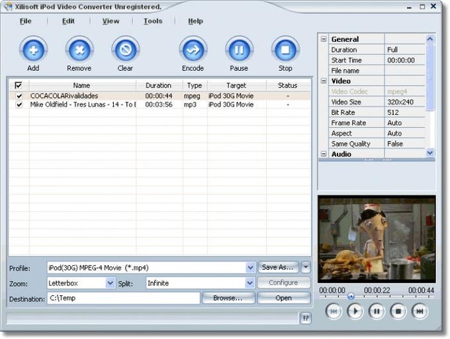Viewport: 450px width, 339px height.
Task: Uncheck the Mike Oldfield - Tres Lunas file
Action: click(19, 104)
